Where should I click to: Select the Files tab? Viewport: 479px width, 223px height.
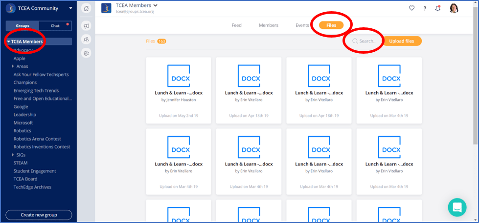pyautogui.click(x=331, y=25)
